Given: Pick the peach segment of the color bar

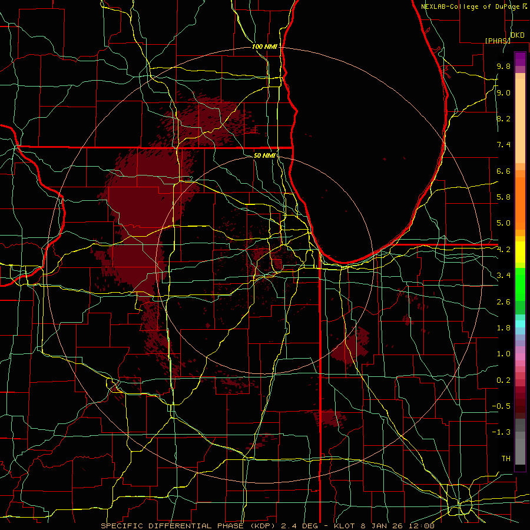Looking at the screenshot, I should tap(520, 121).
